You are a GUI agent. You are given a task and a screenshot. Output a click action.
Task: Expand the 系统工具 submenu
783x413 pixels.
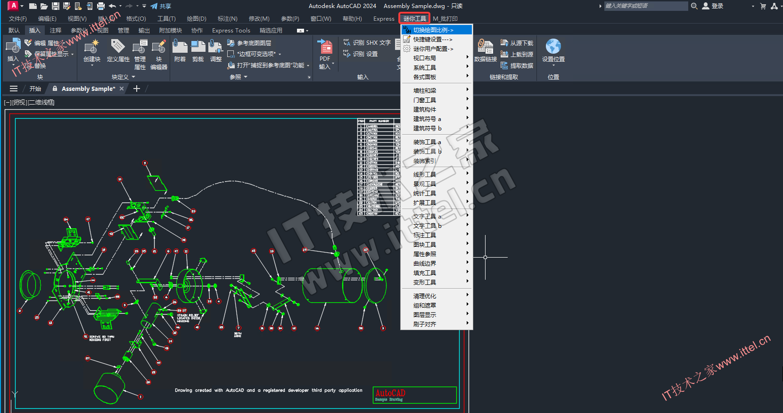click(437, 67)
